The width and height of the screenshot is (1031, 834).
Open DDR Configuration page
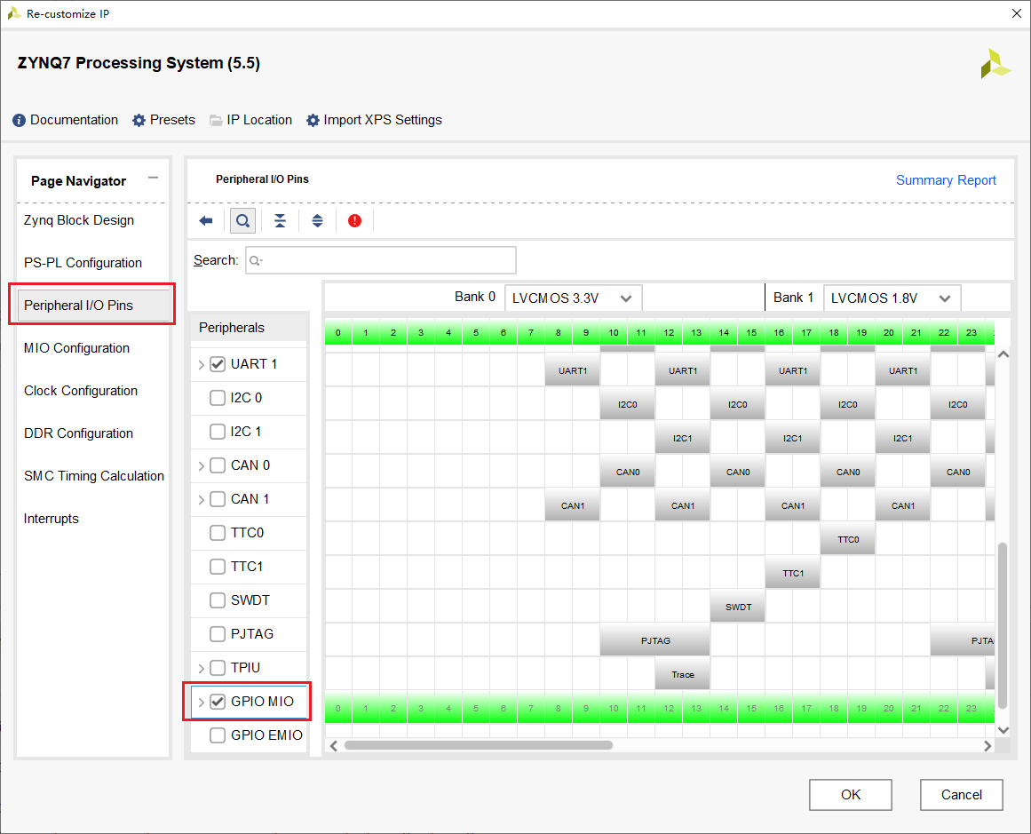(x=78, y=433)
